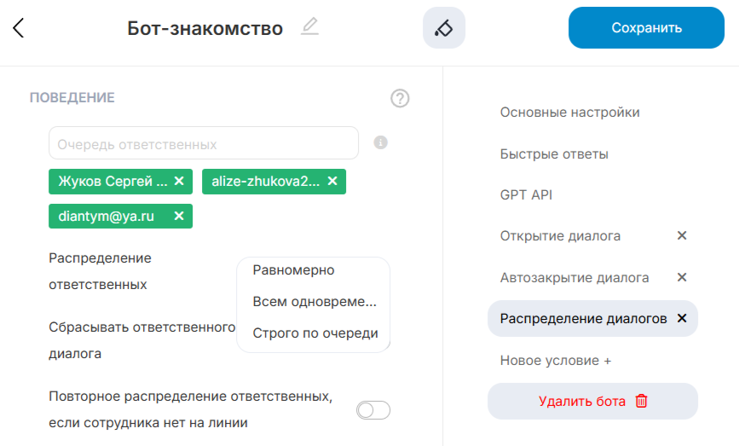Remove alize-zhukova2 tag from queue
739x446 pixels.
click(x=332, y=182)
